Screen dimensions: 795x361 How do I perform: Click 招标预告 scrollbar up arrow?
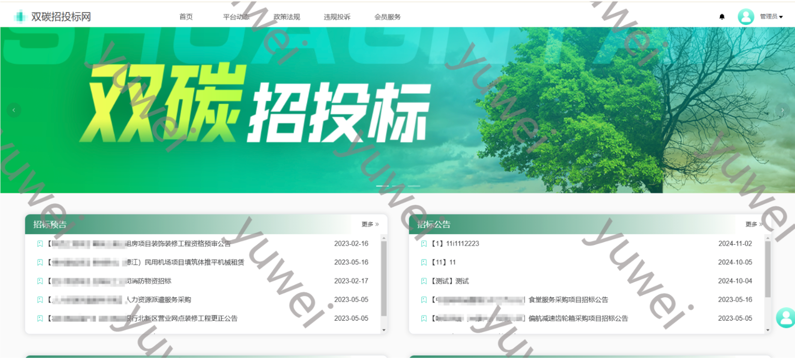click(x=384, y=238)
